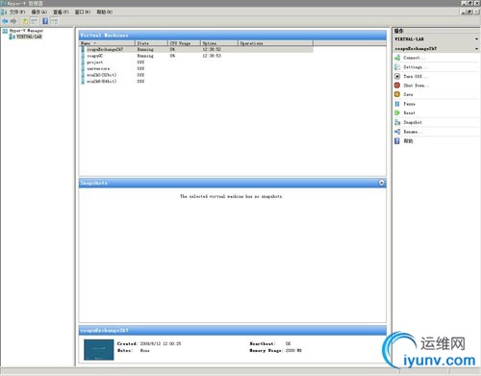Click the 帮助 help icon in Actions pane
The width and height of the screenshot is (481, 376).
[397, 141]
